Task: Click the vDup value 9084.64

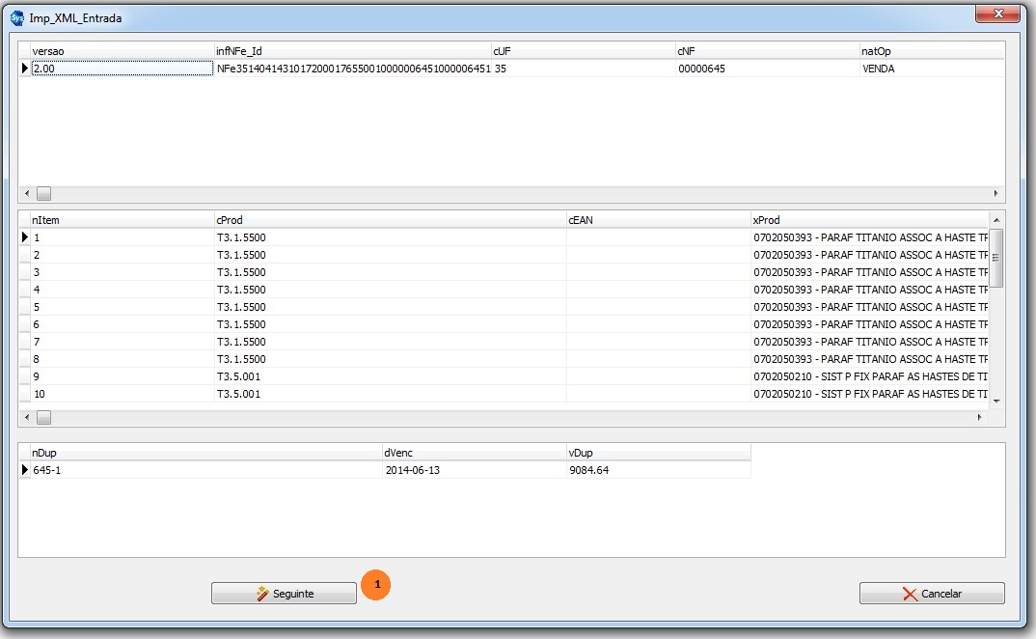Action: tap(658, 470)
